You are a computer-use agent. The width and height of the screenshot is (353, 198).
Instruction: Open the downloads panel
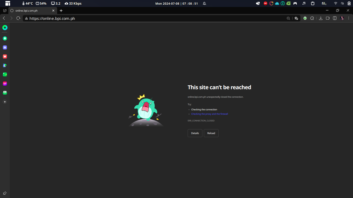(321, 18)
